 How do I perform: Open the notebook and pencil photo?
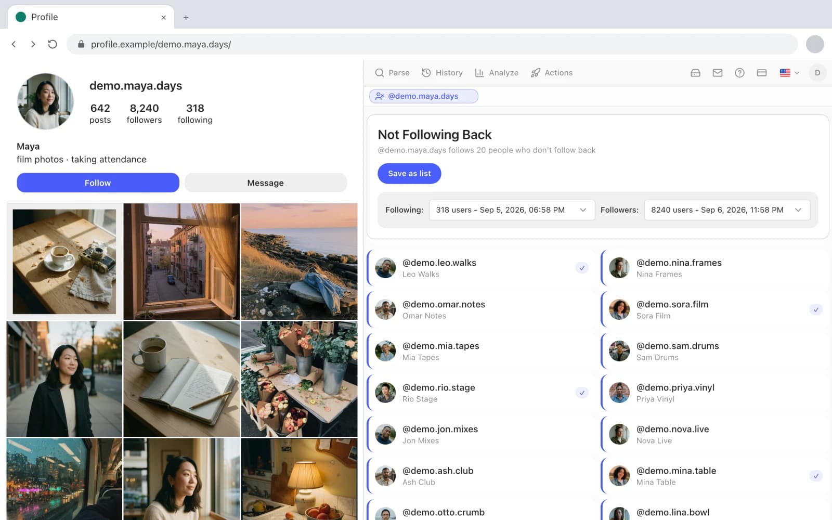coord(181,379)
